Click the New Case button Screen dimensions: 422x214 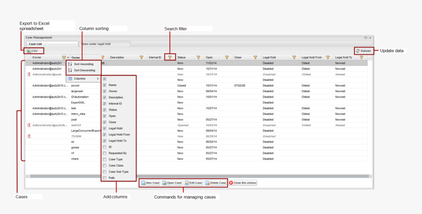pyautogui.click(x=150, y=183)
